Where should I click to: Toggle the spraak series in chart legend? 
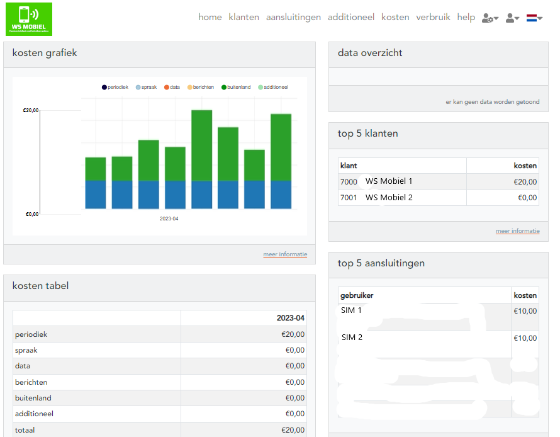tap(146, 87)
